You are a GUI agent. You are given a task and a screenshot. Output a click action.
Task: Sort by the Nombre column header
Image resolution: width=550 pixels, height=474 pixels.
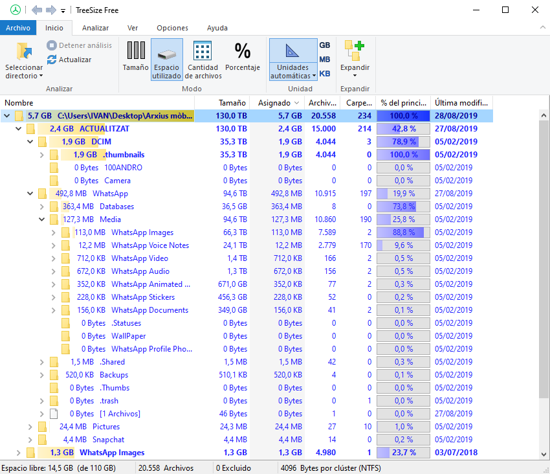point(98,103)
